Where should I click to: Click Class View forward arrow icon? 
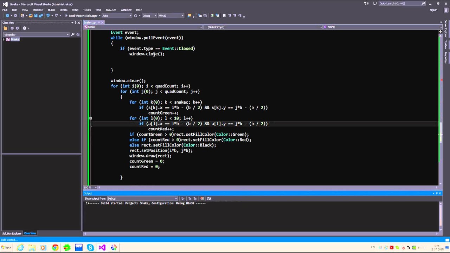pyautogui.click(x=18, y=28)
